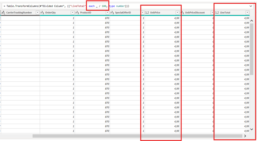Viewport: 257px width, 141px height.
Task: Select last visible row LineTotal cell 4,99
Action: click(232, 131)
